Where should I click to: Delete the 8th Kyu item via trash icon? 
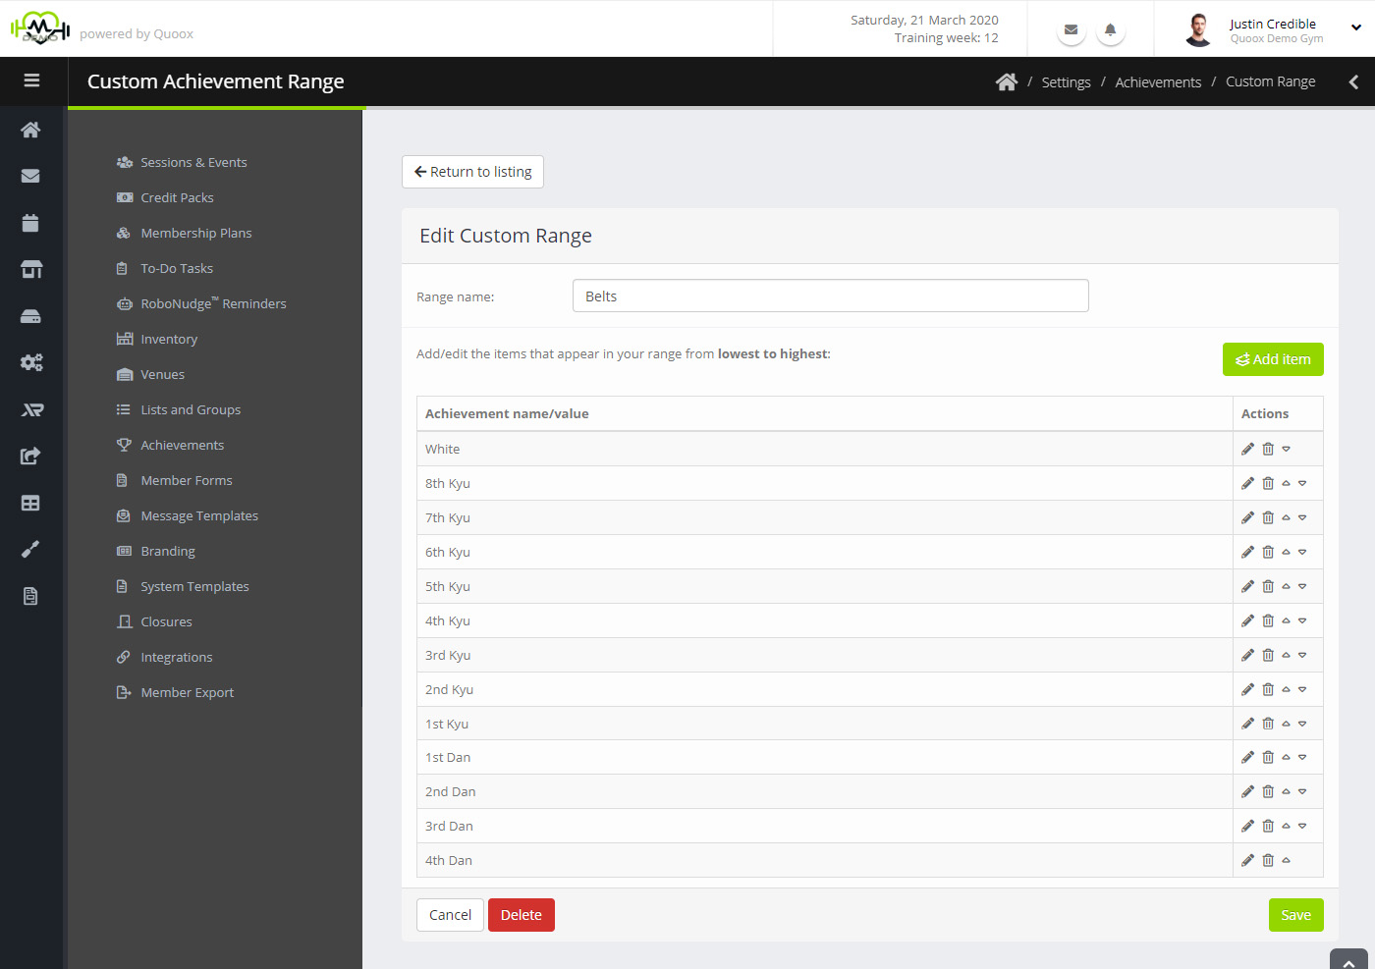pyautogui.click(x=1268, y=483)
